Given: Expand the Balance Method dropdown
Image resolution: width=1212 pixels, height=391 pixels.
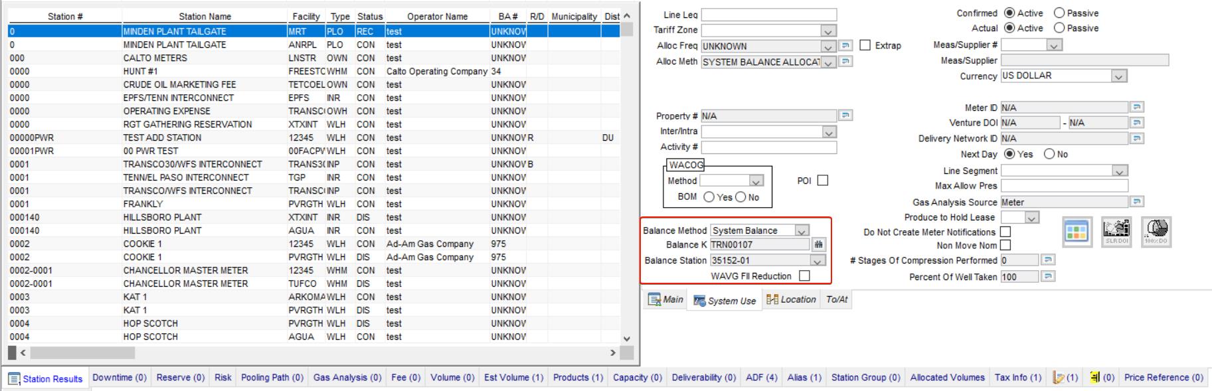Looking at the screenshot, I should click(x=802, y=231).
